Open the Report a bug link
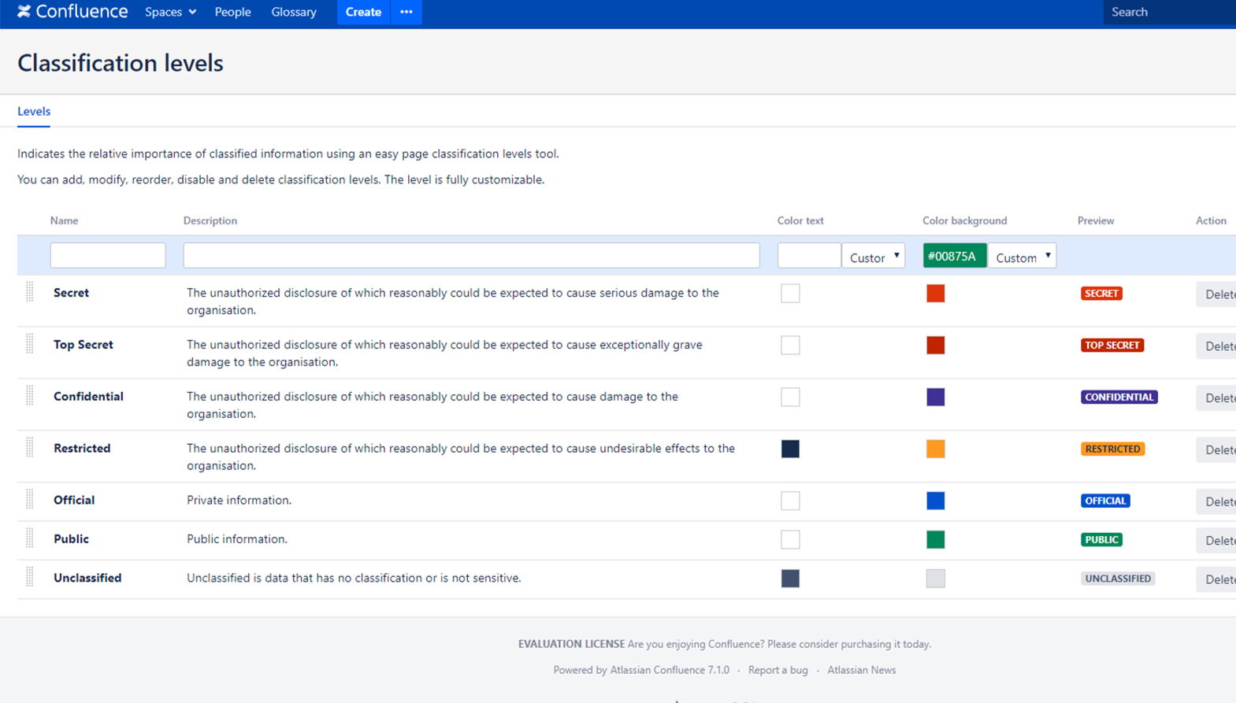The width and height of the screenshot is (1236, 703). coord(778,670)
